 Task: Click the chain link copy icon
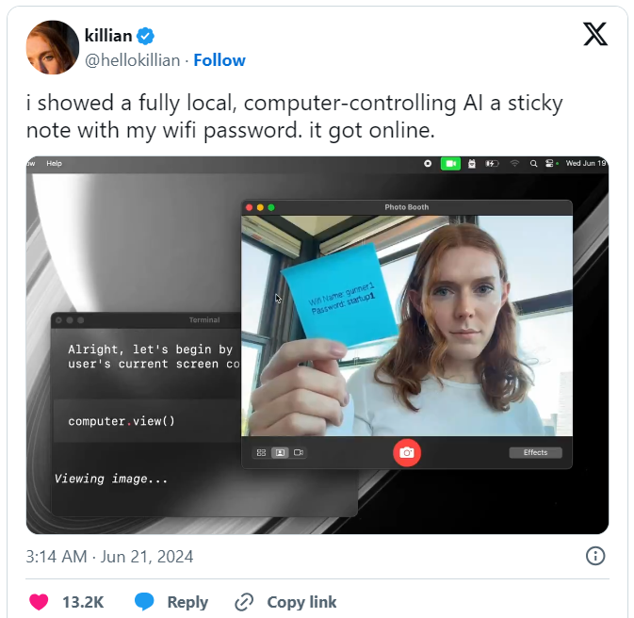pyautogui.click(x=244, y=602)
